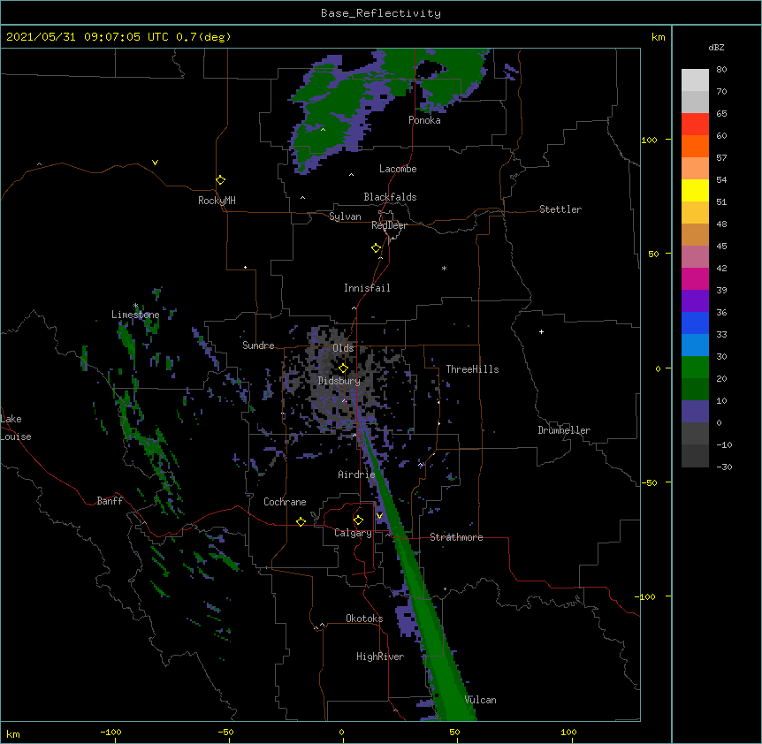This screenshot has width=762, height=744.
Task: Click the dBZ legend heading
Action: point(716,47)
